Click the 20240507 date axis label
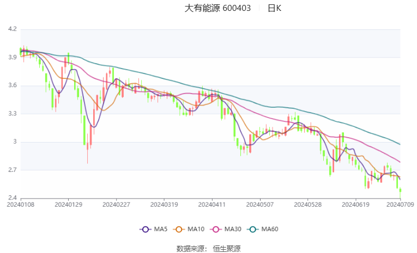This screenshot has height=253, width=417. pyautogui.click(x=260, y=205)
